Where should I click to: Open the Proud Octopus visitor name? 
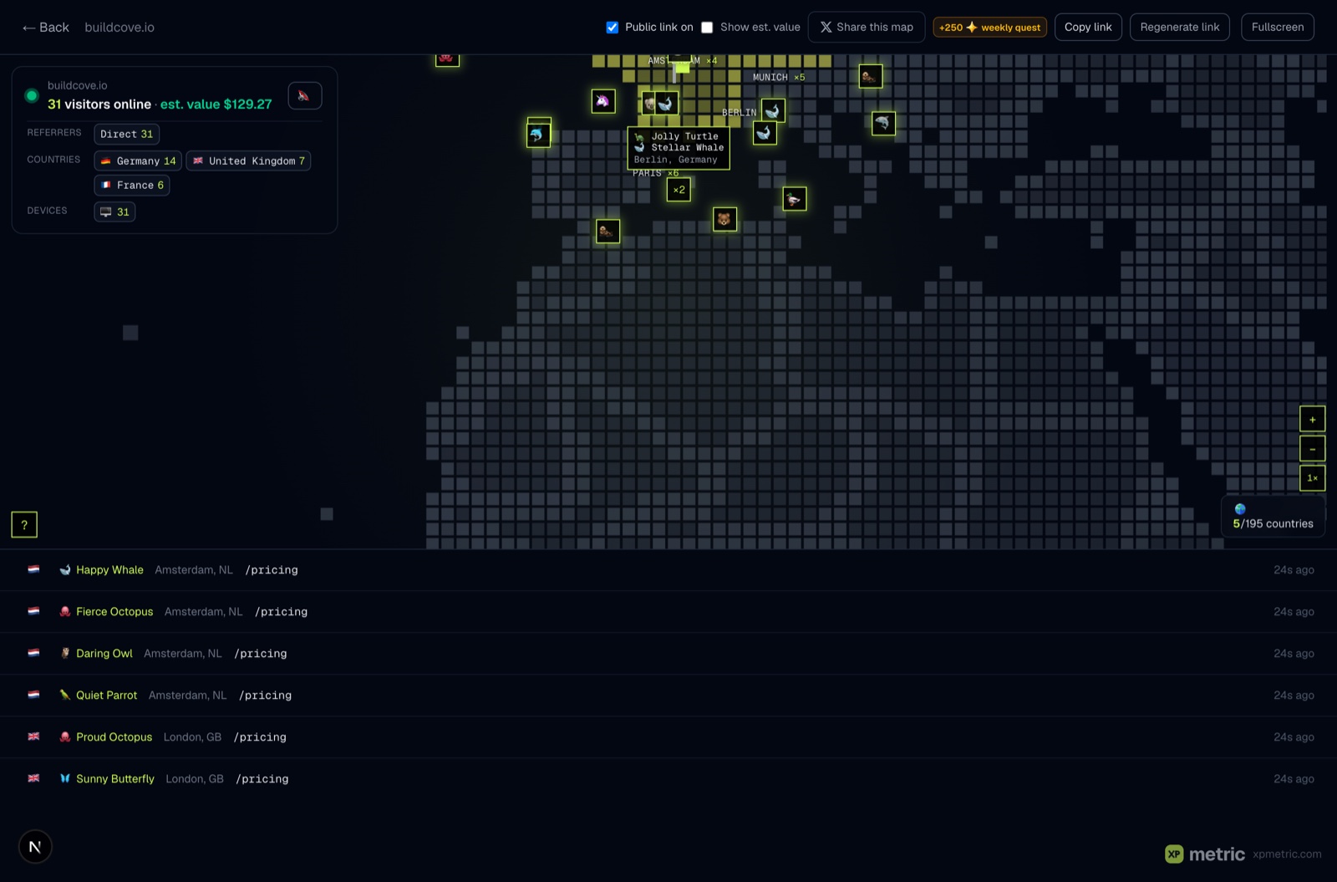[x=114, y=737]
